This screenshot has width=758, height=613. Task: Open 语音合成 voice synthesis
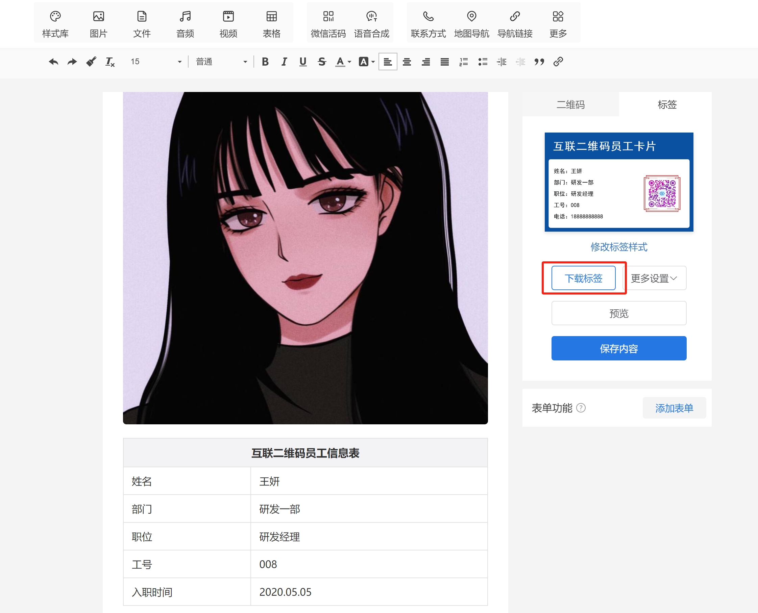tap(372, 24)
